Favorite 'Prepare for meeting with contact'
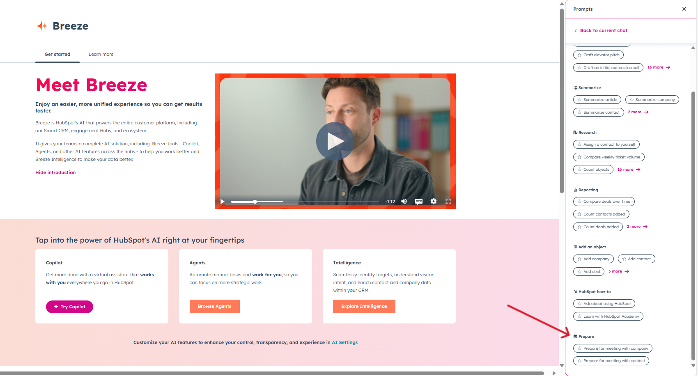 click(579, 360)
